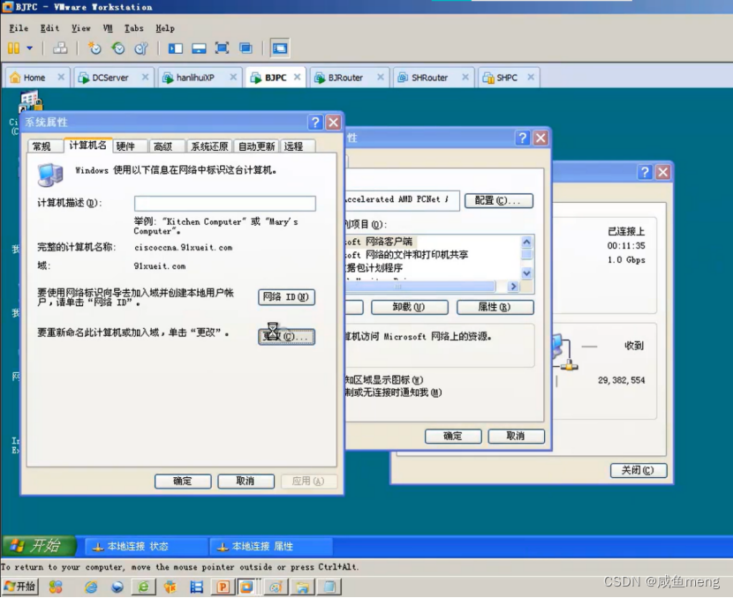Click 关闭 in the connection status window
Image resolution: width=733 pixels, height=598 pixels.
[x=639, y=470]
